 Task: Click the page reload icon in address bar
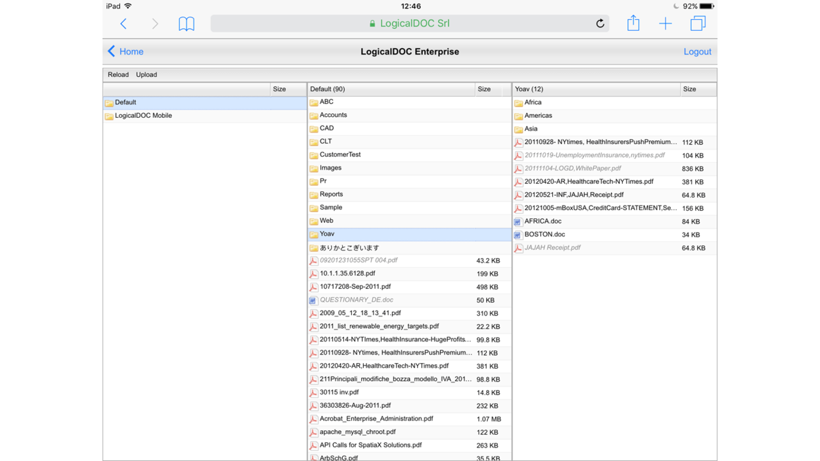coord(600,23)
